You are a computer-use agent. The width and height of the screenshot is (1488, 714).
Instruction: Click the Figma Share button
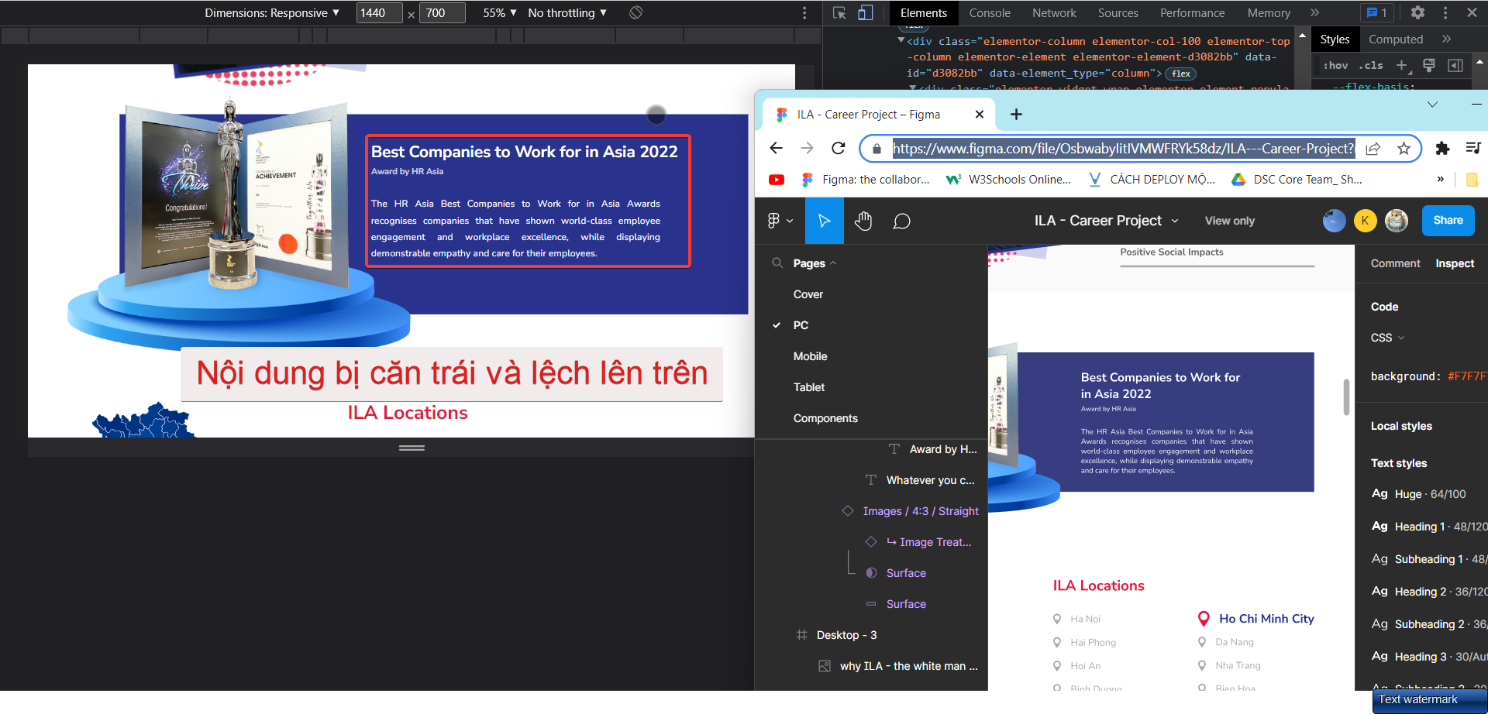[1448, 221]
